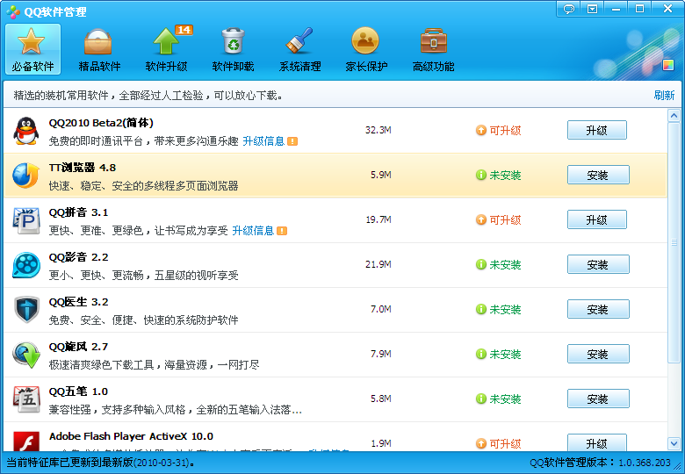Select Adobe Flash Player ActiveX 10.0 title
Viewport: 685px width, 474px height.
pos(131,436)
